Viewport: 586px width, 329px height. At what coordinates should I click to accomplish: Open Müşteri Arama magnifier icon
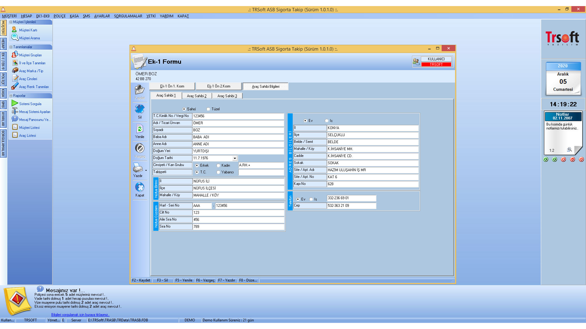(14, 37)
